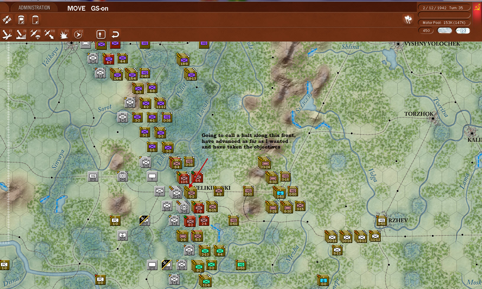482x289 pixels.
Task: Select the red 2-4 unit counter
Action: click(x=204, y=221)
